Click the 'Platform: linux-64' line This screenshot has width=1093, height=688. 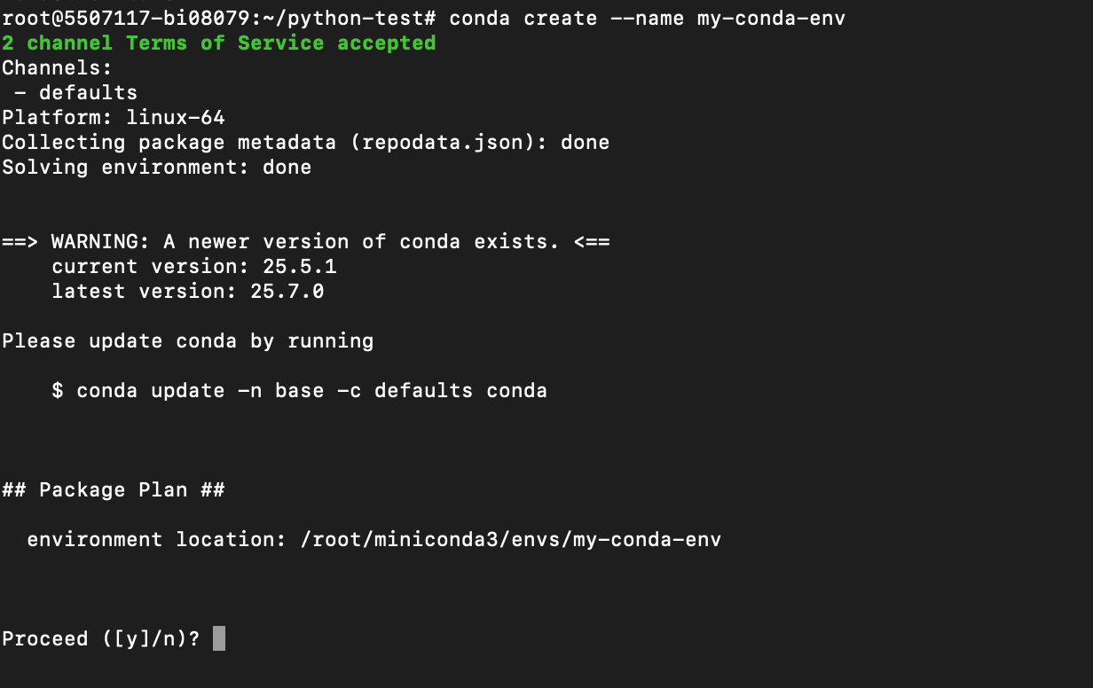[114, 117]
